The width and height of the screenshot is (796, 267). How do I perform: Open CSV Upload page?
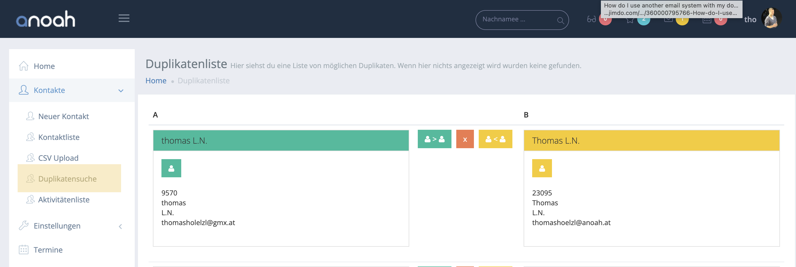coord(58,158)
